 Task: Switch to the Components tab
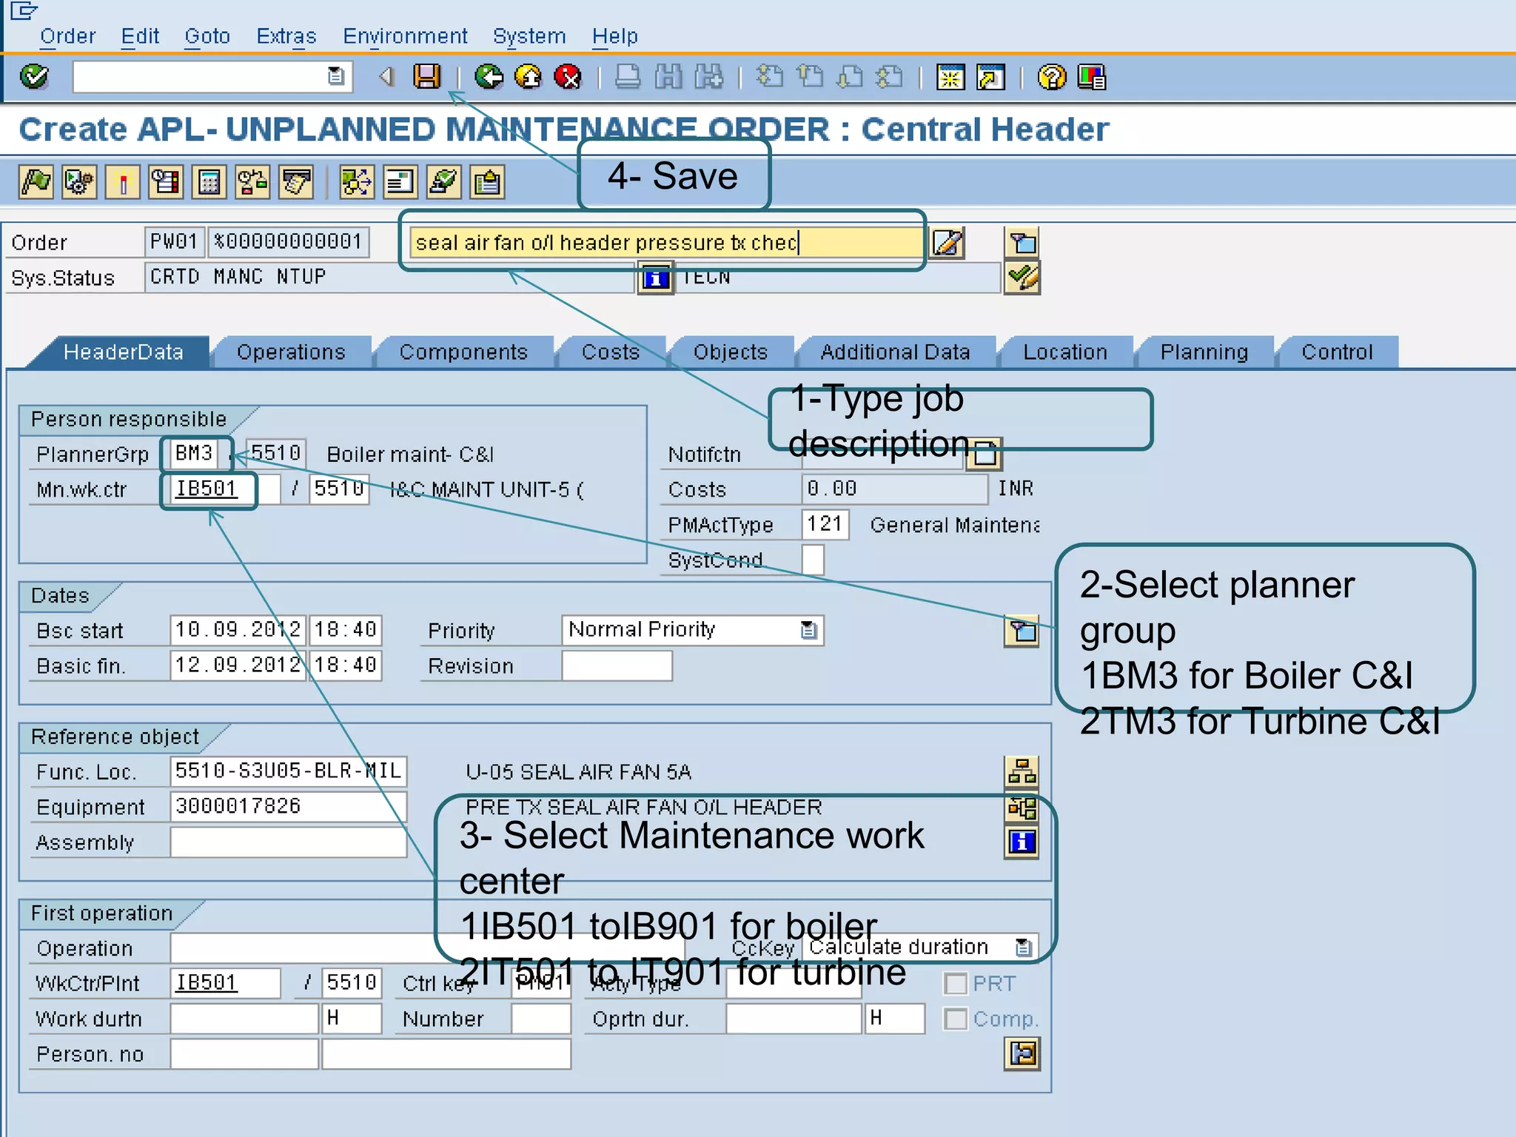point(463,352)
